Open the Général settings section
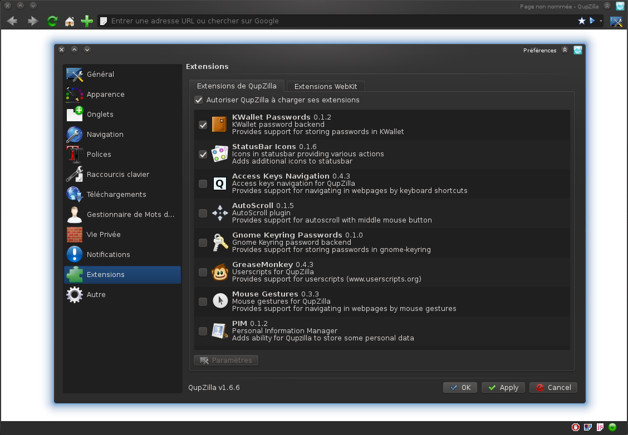Image resolution: width=628 pixels, height=435 pixels. [x=122, y=75]
